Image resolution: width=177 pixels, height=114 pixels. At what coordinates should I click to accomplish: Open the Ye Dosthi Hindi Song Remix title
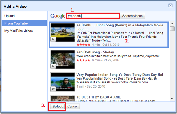[x=120, y=27]
